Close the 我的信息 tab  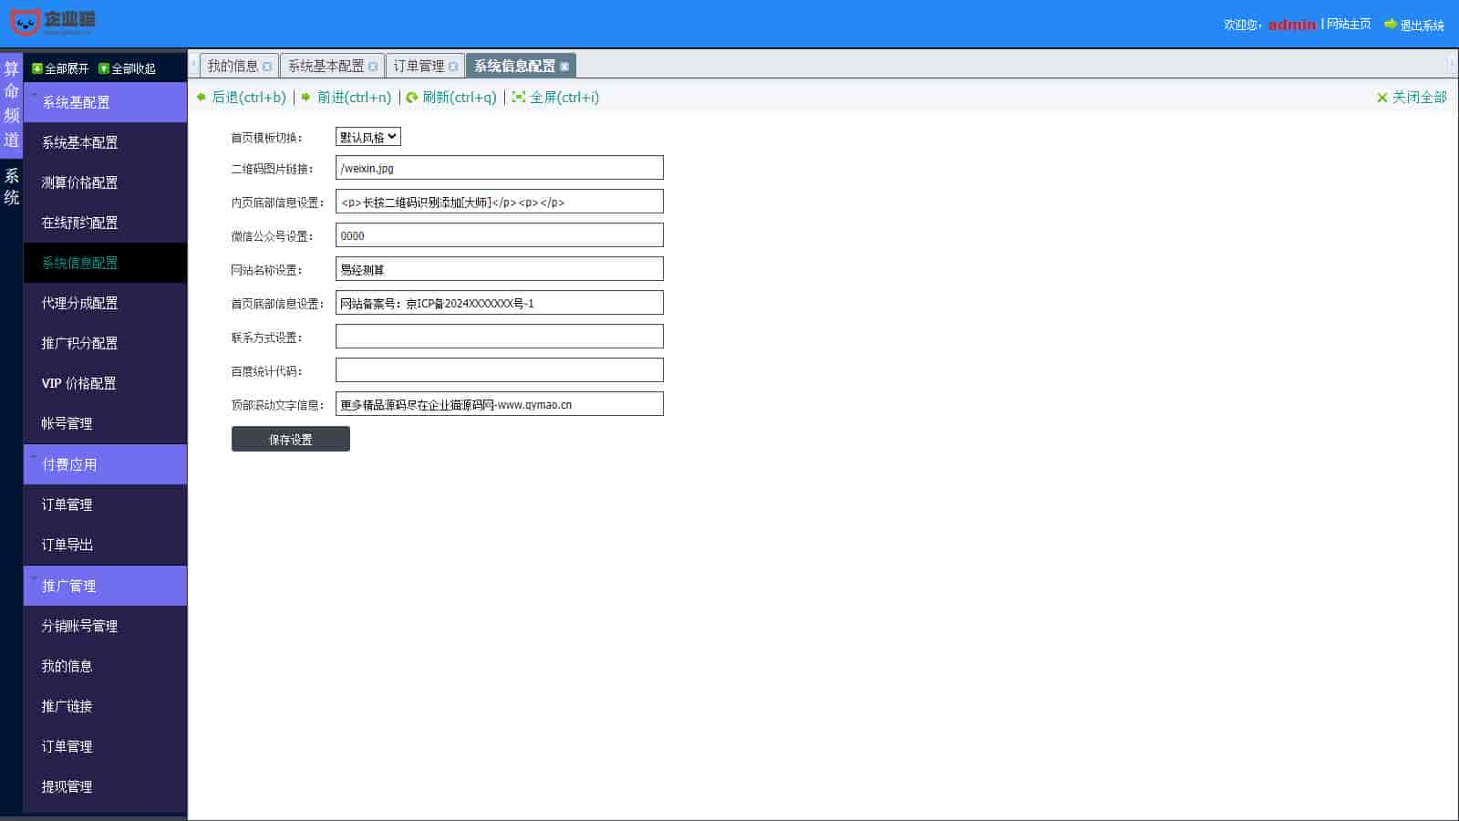coord(267,67)
